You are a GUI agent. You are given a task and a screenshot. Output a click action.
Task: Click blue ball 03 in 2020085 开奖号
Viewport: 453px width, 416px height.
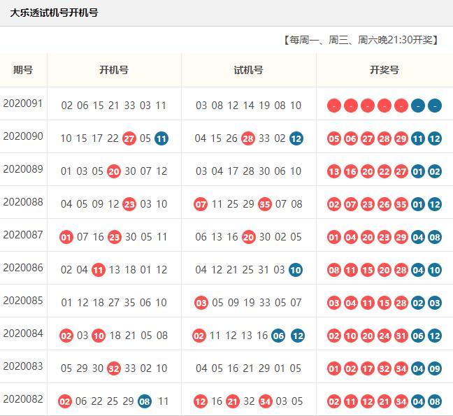click(435, 303)
